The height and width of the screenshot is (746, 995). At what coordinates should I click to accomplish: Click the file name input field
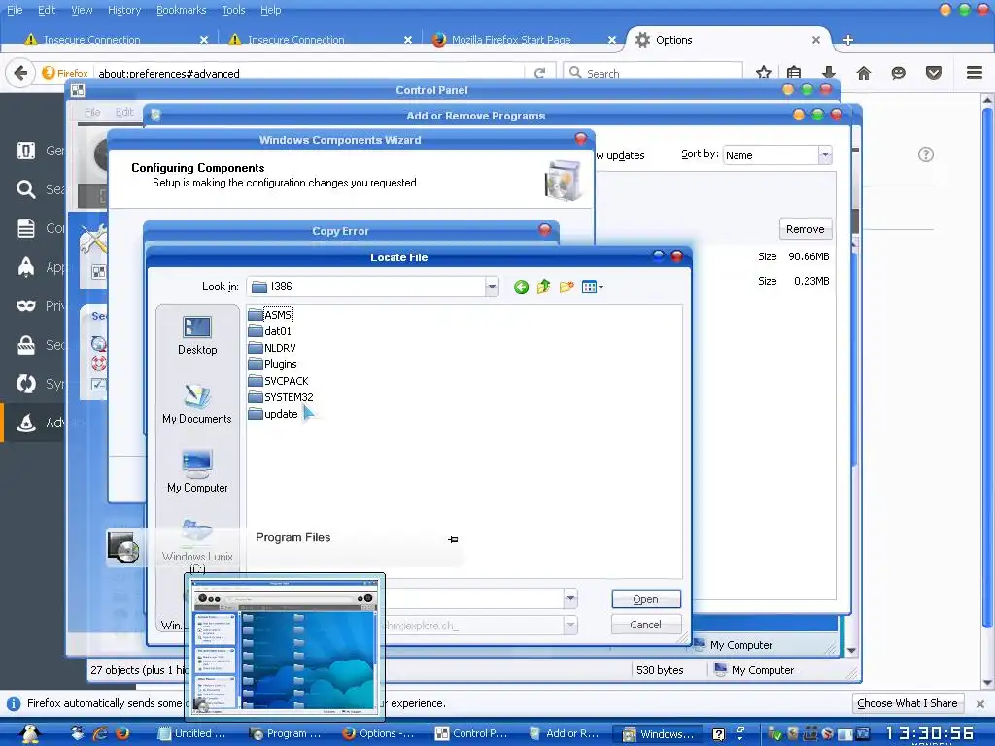(x=474, y=598)
